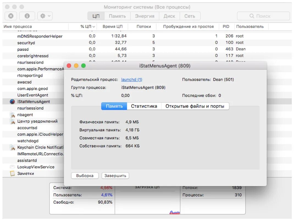
Task: Close the iStatMenusAgent info window
Action: [x=69, y=66]
